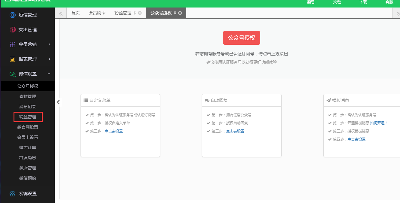Screen dimensions: 400x203
Task: Collapse sidebar with the left arrow handle
Action: (58, 102)
